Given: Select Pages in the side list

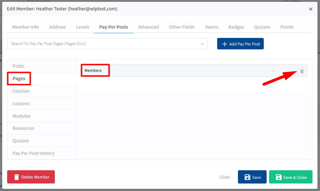Looking at the screenshot, I should tap(42, 79).
